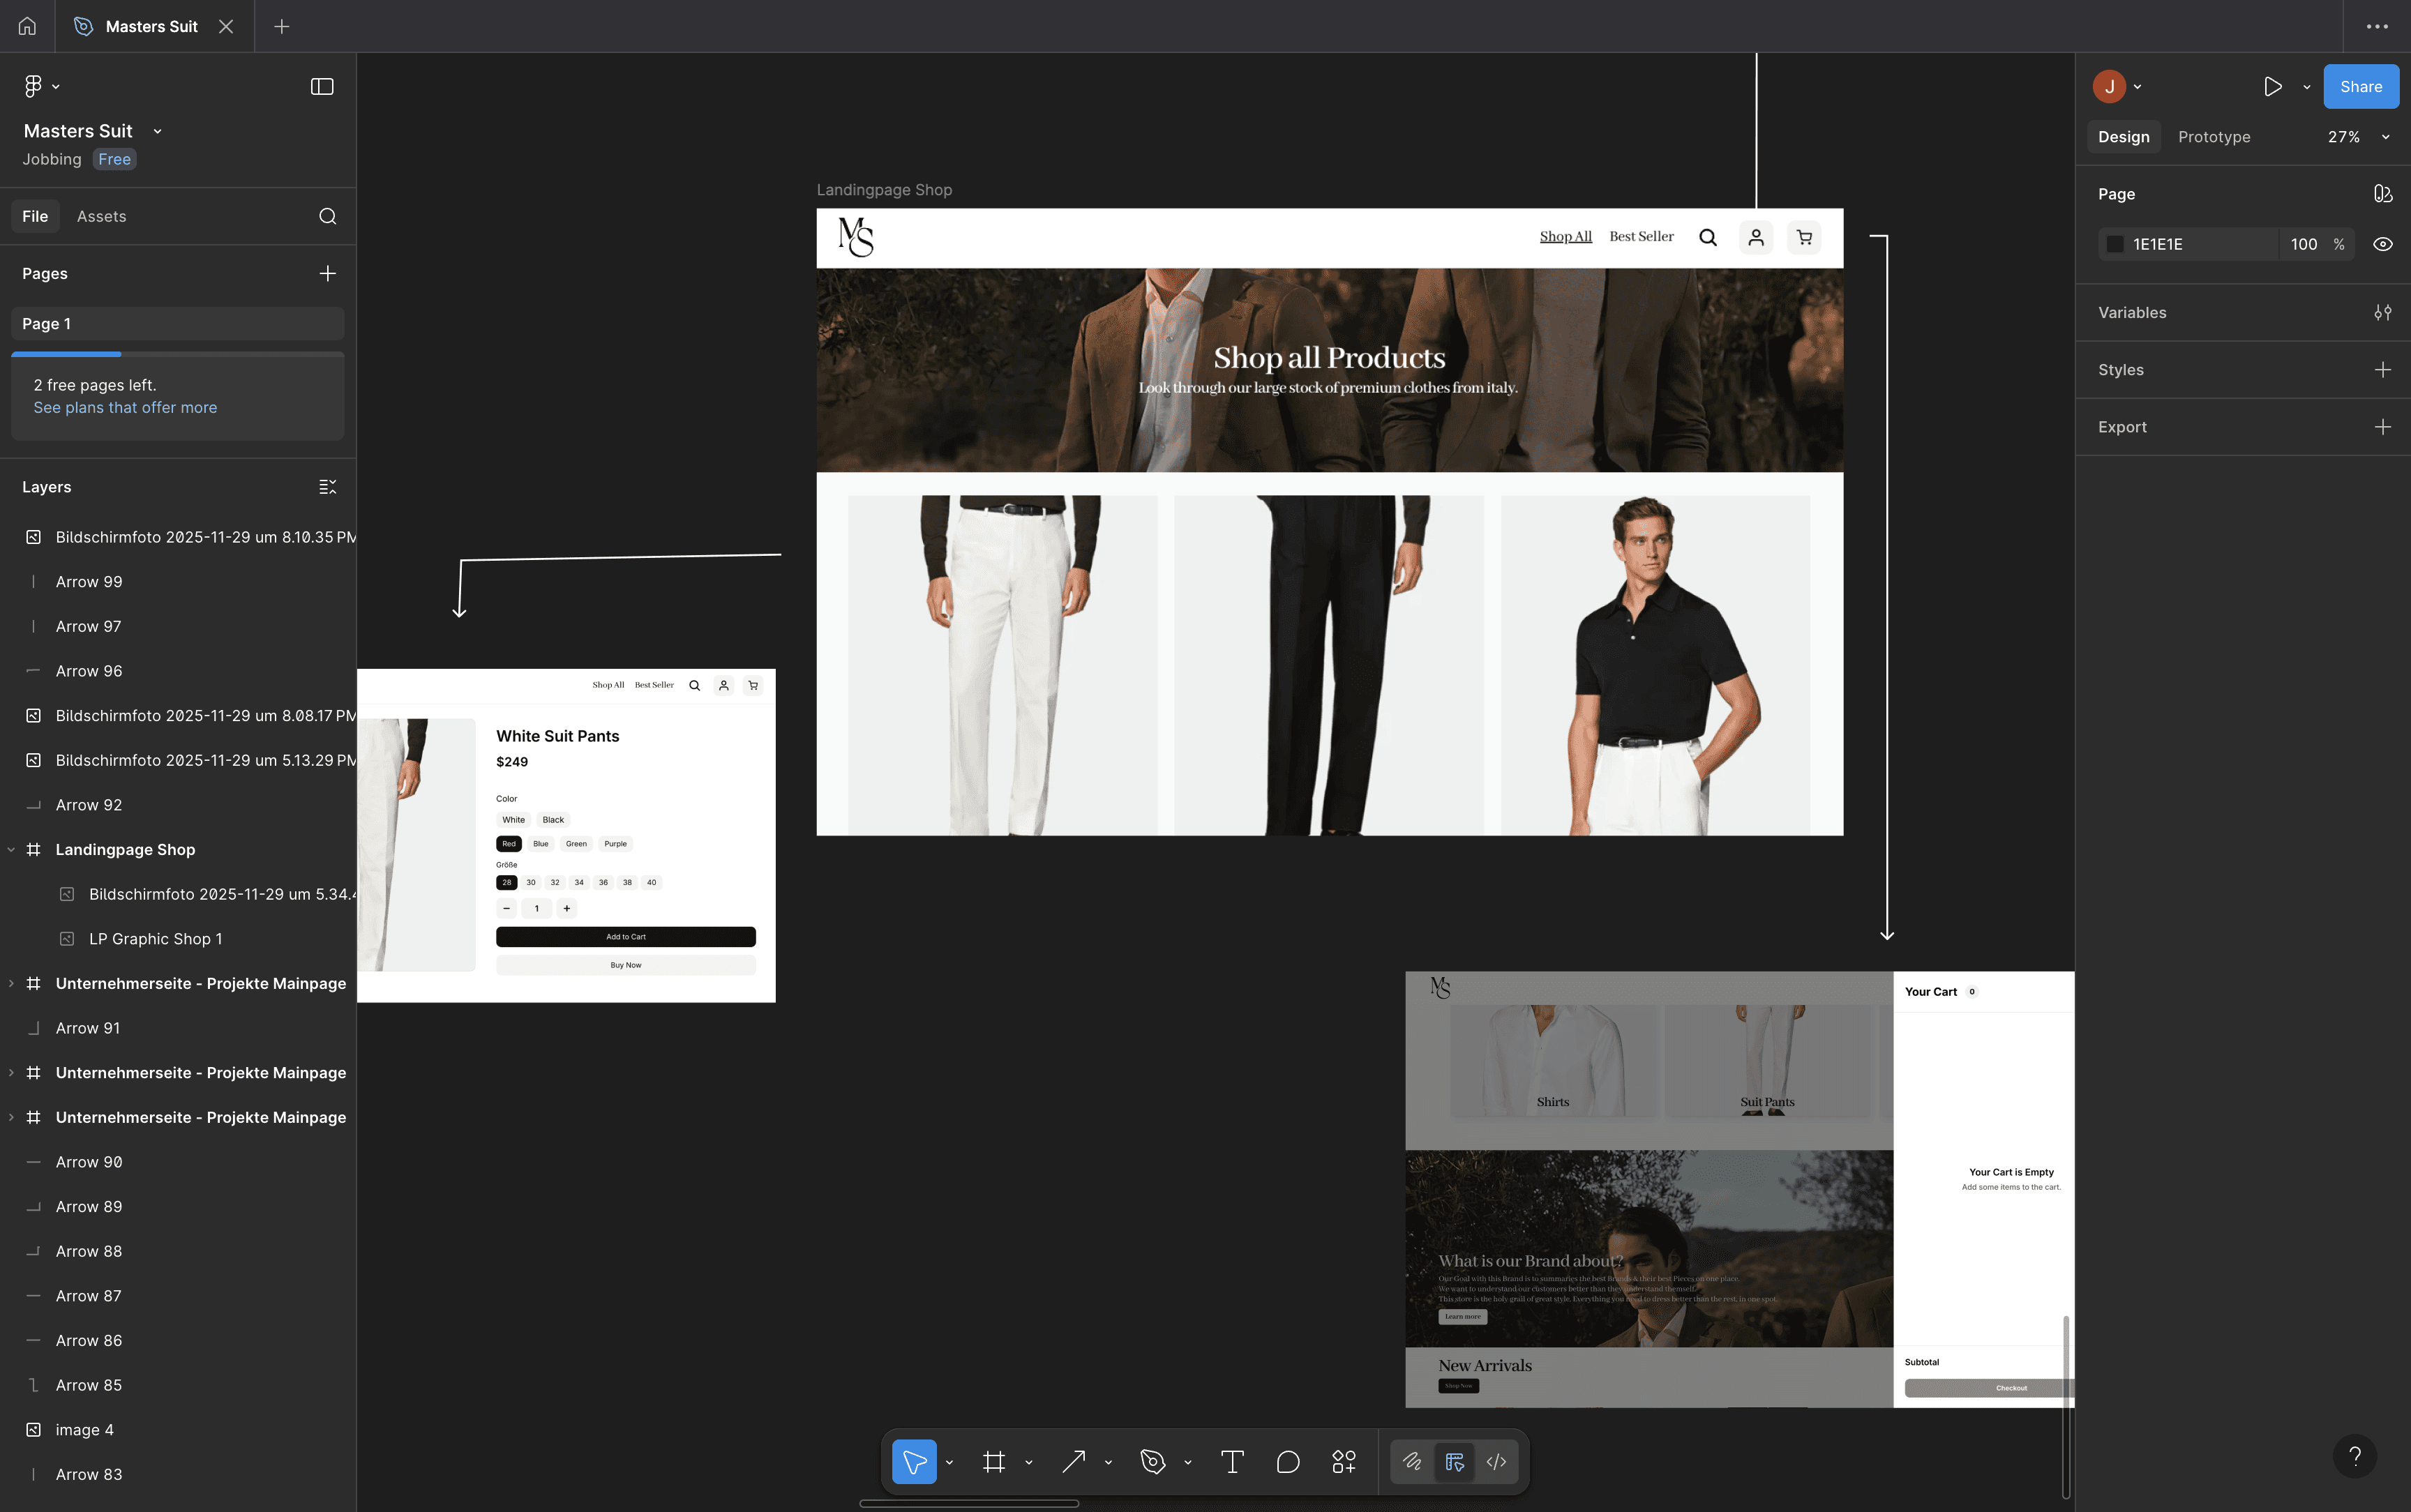Screen dimensions: 2411x1512
Task: Click the blue Share button
Action: pos(2360,87)
